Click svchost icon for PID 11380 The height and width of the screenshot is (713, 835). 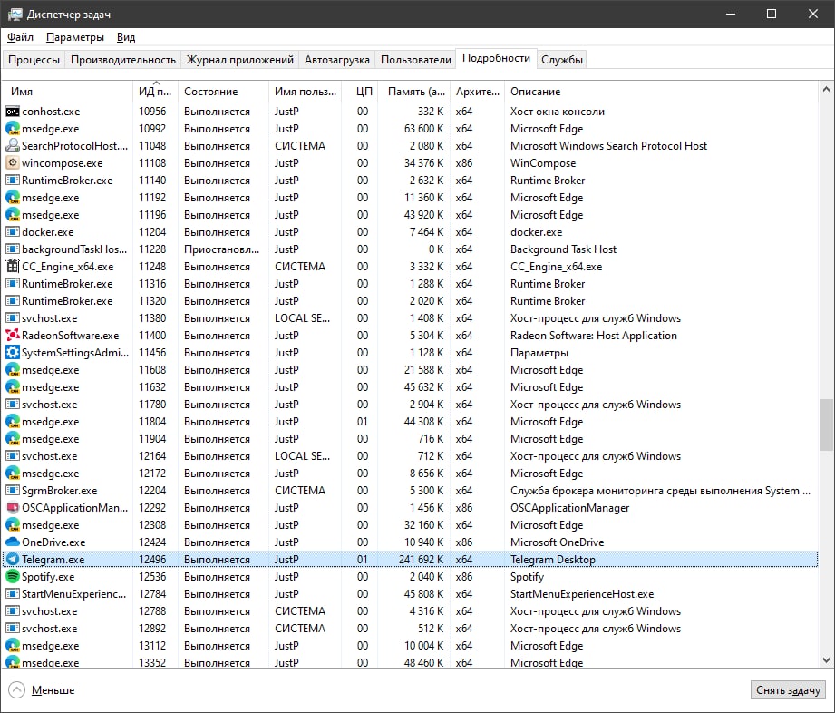pos(13,318)
